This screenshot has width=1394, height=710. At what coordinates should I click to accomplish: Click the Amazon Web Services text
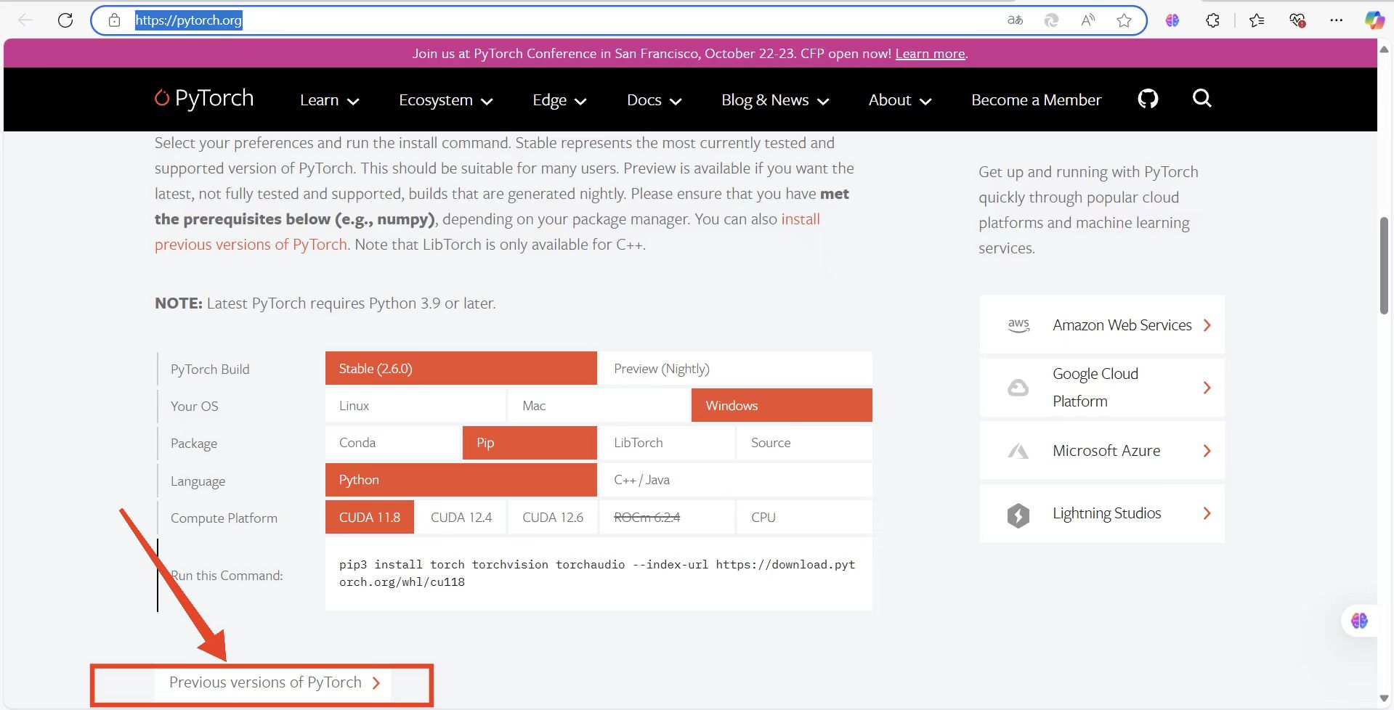coord(1122,325)
